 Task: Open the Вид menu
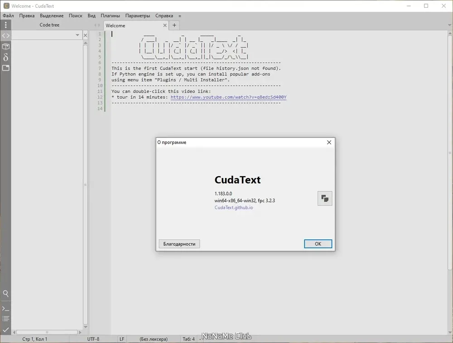(x=92, y=16)
